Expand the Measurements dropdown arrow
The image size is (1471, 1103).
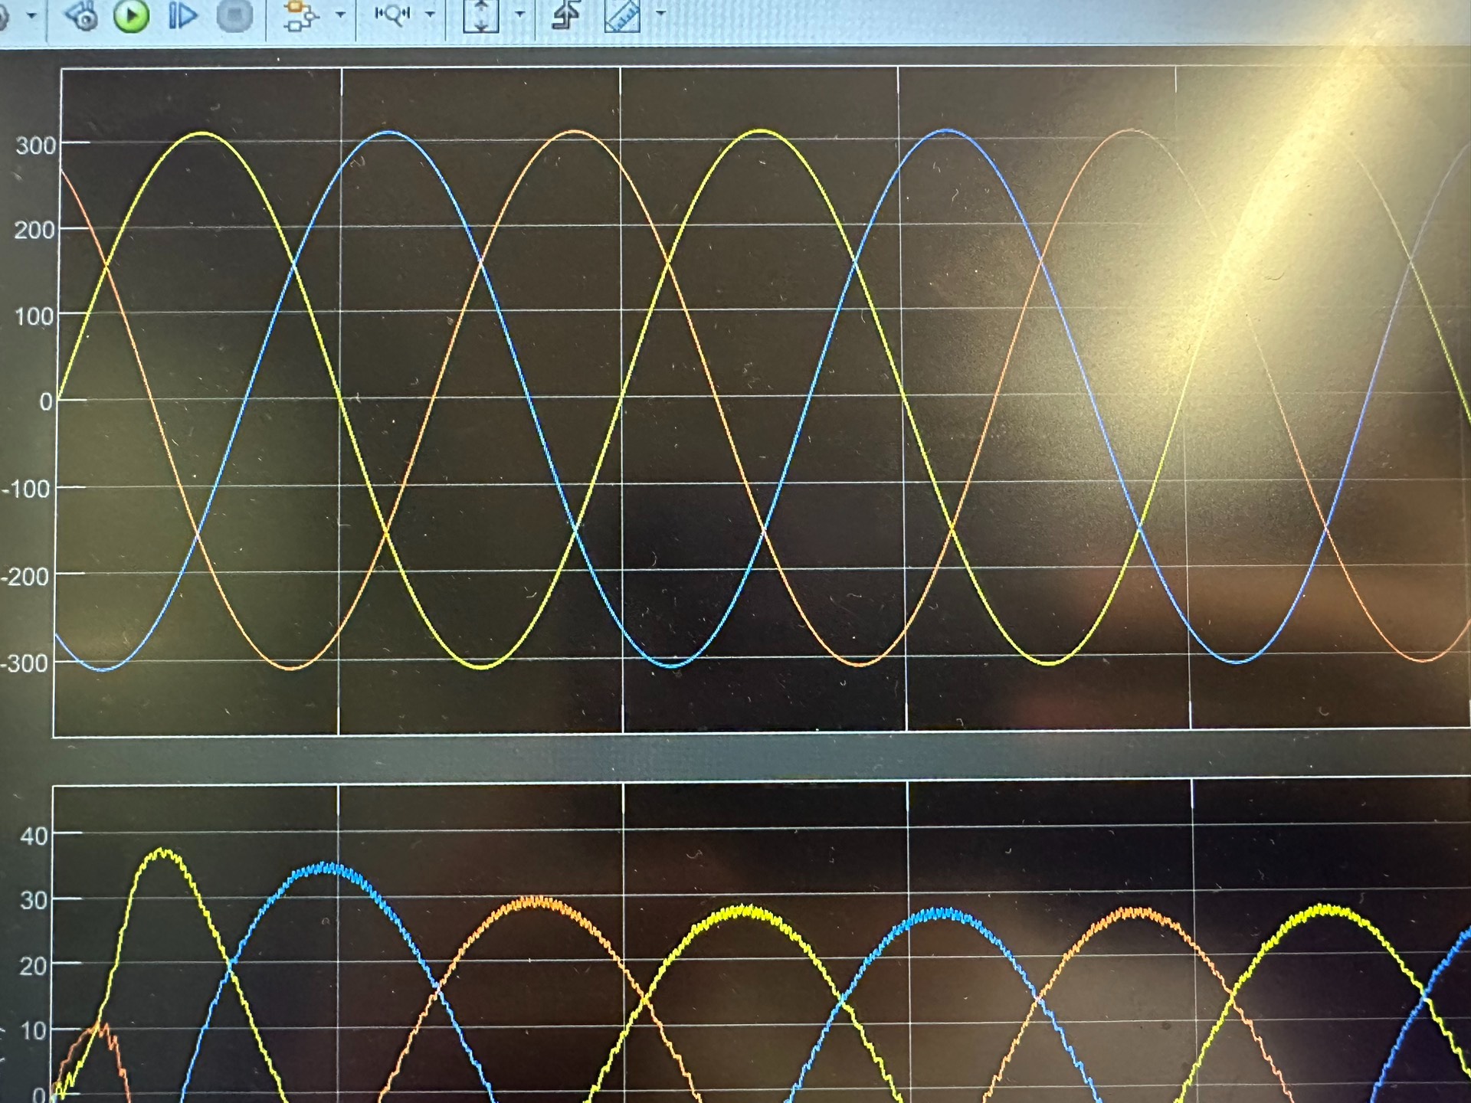[660, 13]
